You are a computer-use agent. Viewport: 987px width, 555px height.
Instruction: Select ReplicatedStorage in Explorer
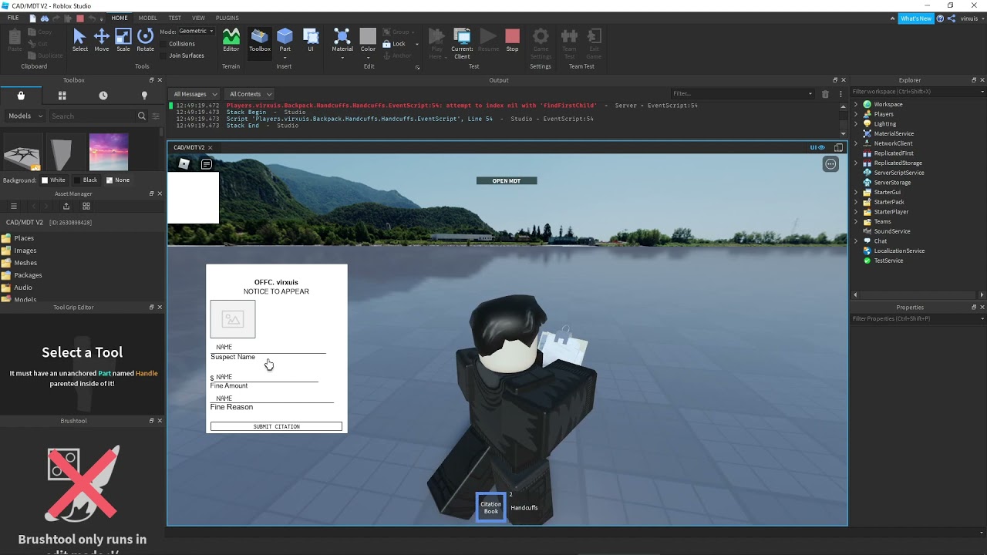tap(898, 163)
